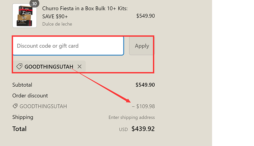This screenshot has width=254, height=146.
Task: Click the Churro Fiesta product thumbnail
Action: coord(24,16)
